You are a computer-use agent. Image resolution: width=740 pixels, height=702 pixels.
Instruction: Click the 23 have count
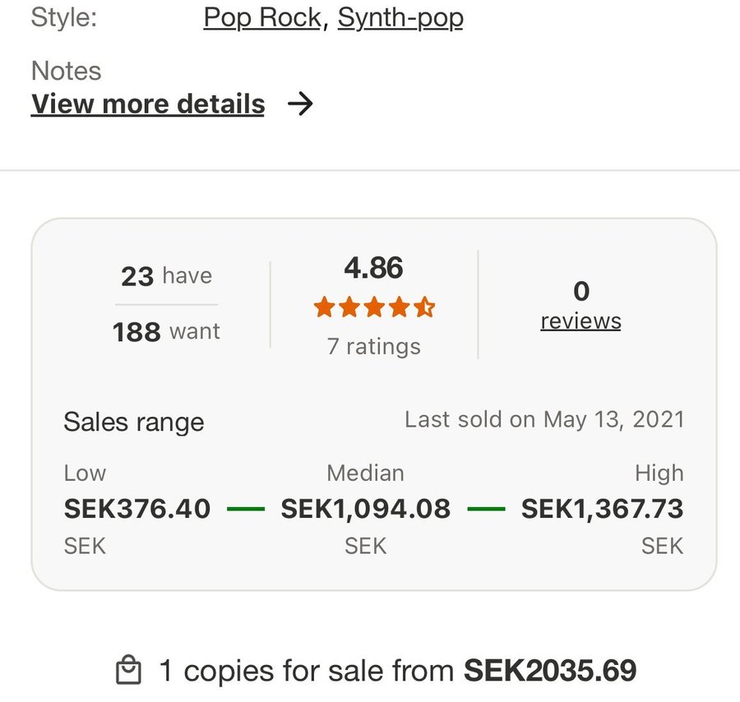tap(166, 275)
